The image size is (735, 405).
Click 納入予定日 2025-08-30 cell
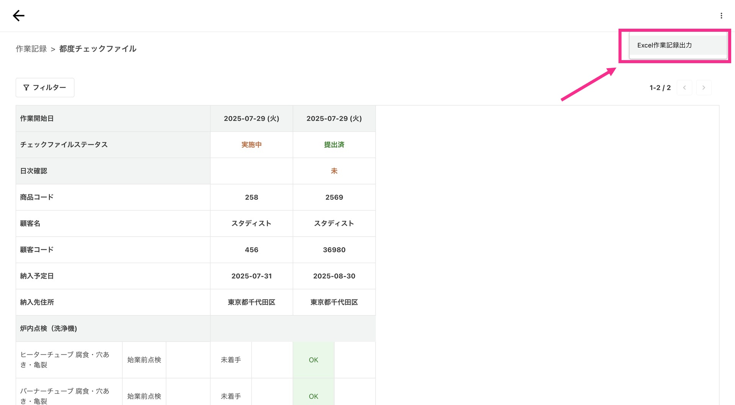(334, 276)
